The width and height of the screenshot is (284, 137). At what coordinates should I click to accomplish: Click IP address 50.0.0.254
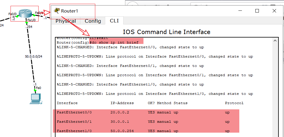pyautogui.click(x=122, y=131)
